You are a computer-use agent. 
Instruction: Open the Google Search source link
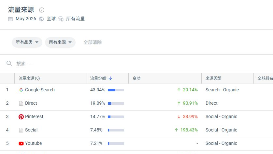pyautogui.click(x=40, y=90)
